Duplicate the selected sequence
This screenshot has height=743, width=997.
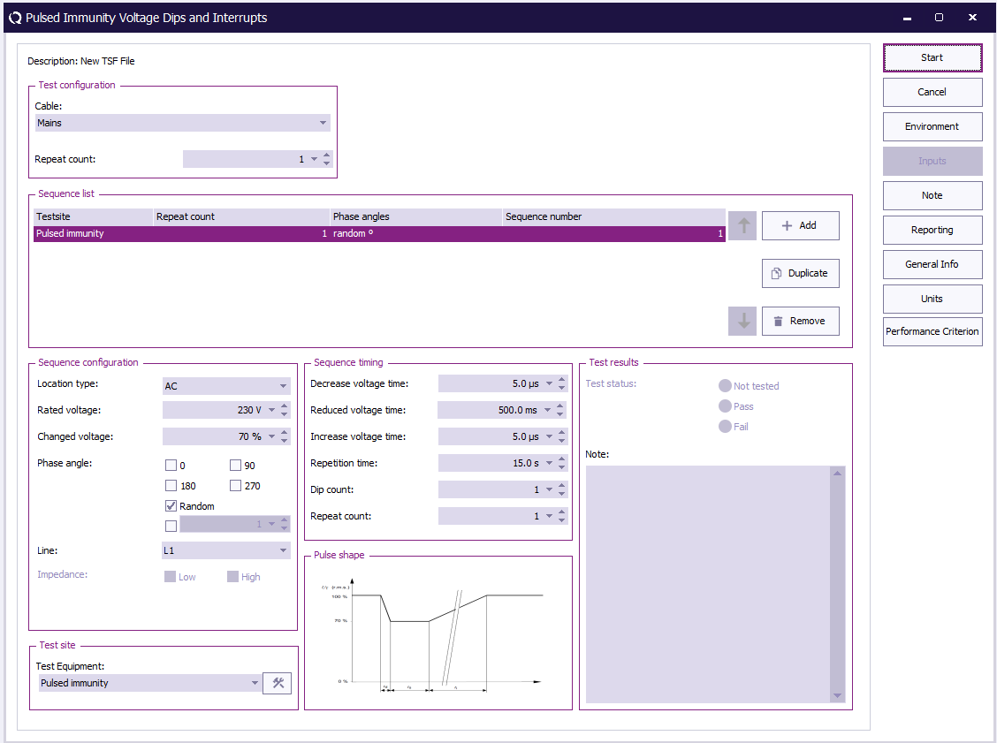(x=800, y=273)
